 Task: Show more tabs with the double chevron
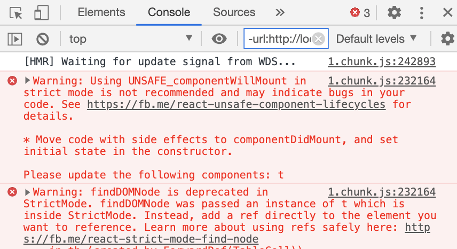[280, 12]
